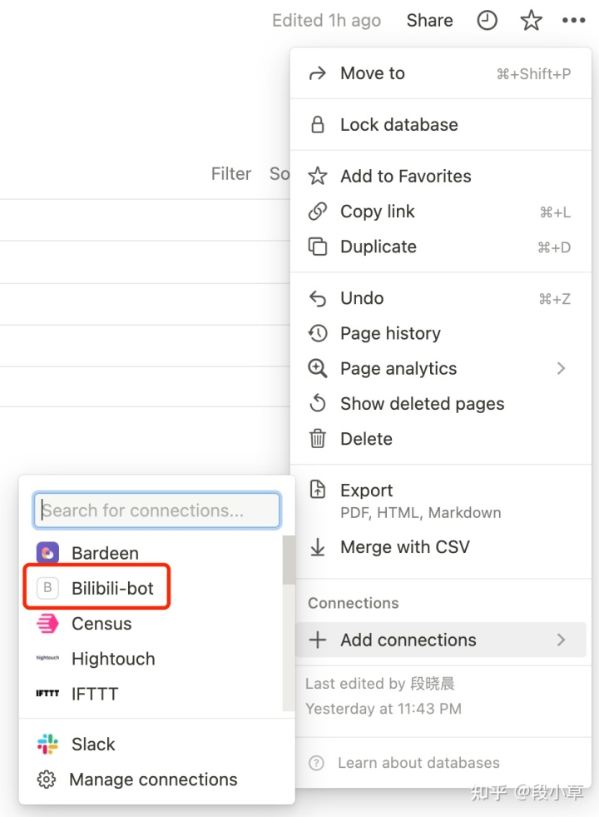The height and width of the screenshot is (817, 599).
Task: Choose Merge with CSV option
Action: click(404, 547)
